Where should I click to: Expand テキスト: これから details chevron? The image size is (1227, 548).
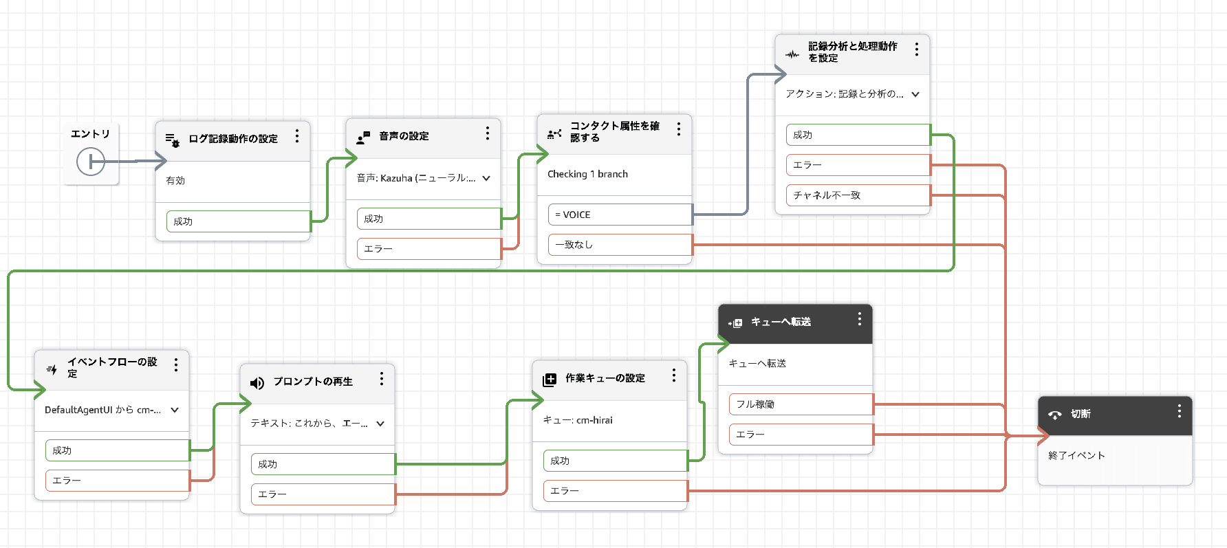click(x=380, y=424)
